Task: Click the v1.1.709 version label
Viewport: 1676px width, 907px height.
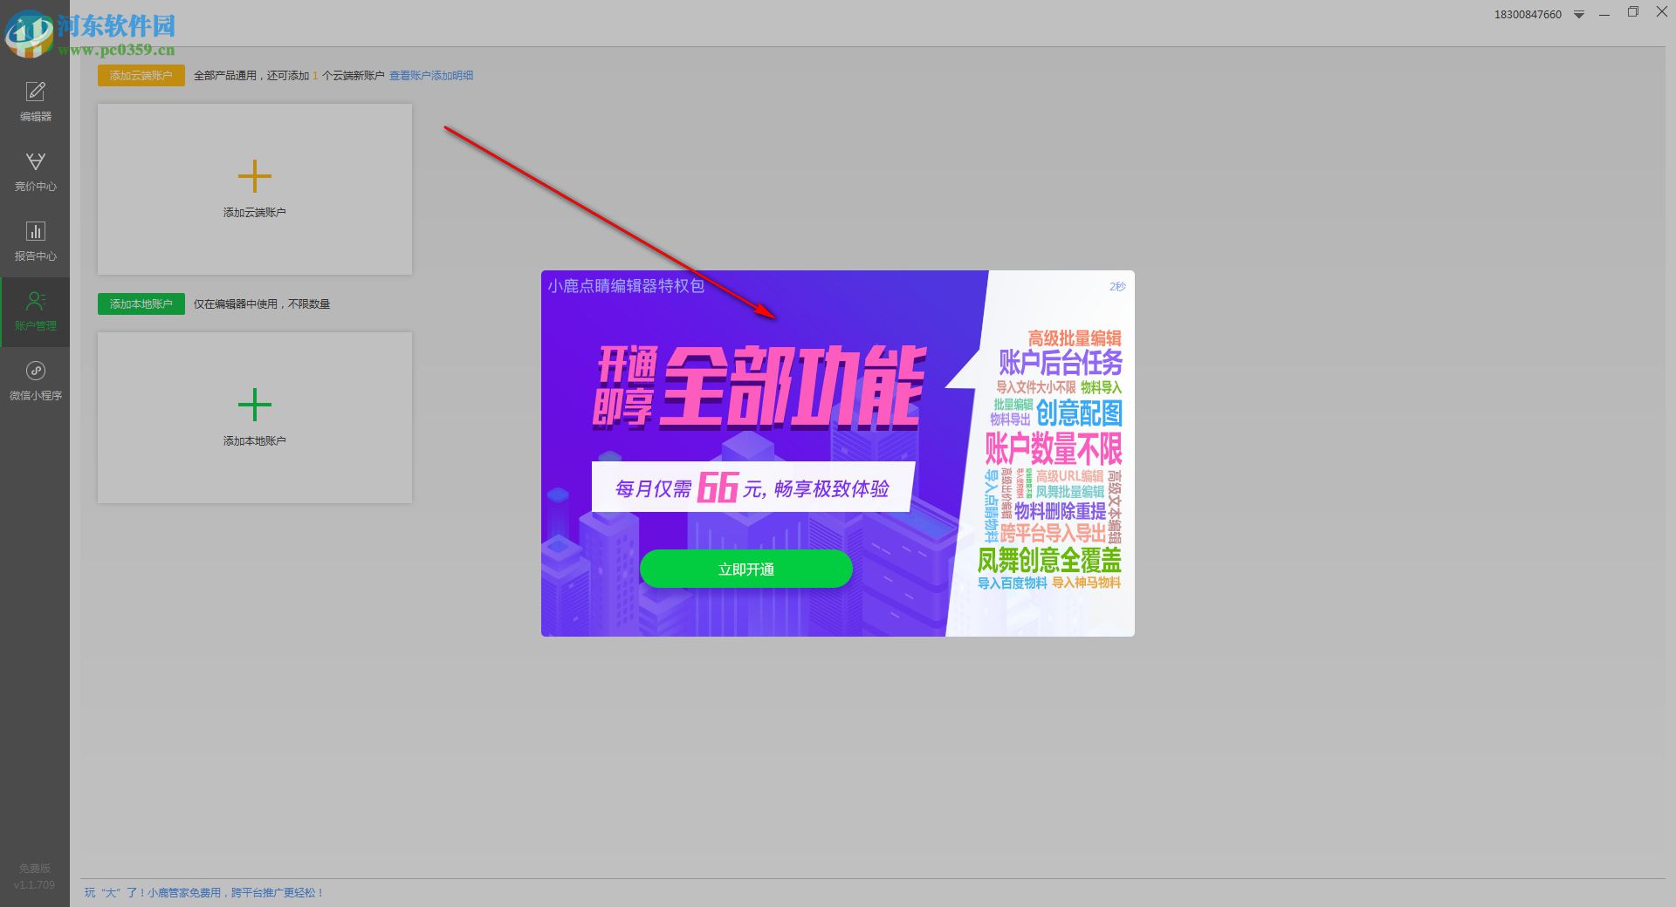Action: click(x=36, y=884)
